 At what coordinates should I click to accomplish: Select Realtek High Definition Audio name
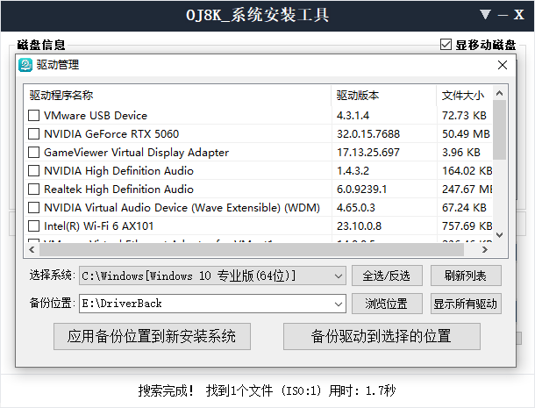coord(118,190)
